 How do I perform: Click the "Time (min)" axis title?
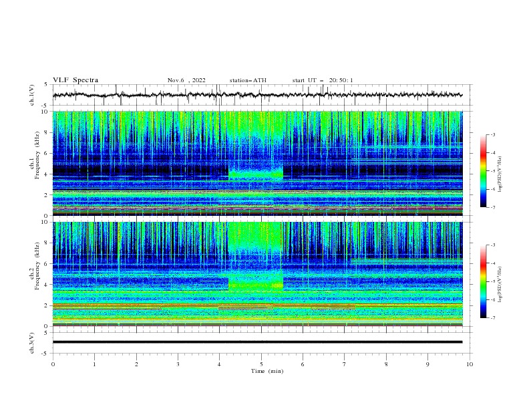point(267,371)
